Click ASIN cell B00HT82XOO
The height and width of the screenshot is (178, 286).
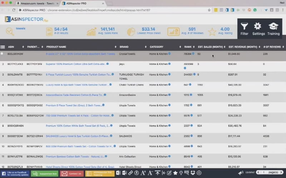16,85
